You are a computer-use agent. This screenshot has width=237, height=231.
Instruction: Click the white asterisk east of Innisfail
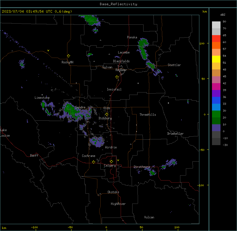[138, 83]
